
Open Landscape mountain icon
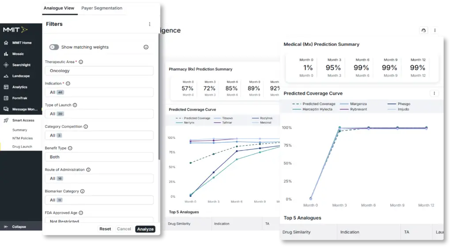click(x=6, y=76)
